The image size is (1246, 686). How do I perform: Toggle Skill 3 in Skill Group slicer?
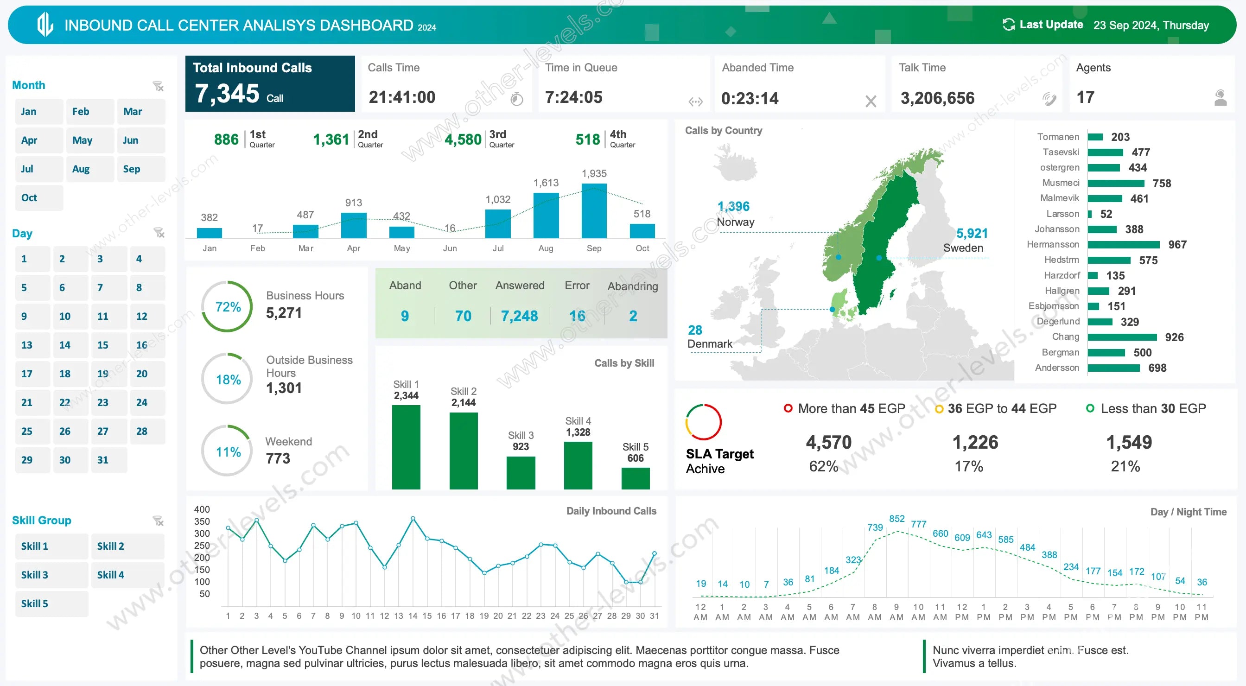pyautogui.click(x=51, y=575)
